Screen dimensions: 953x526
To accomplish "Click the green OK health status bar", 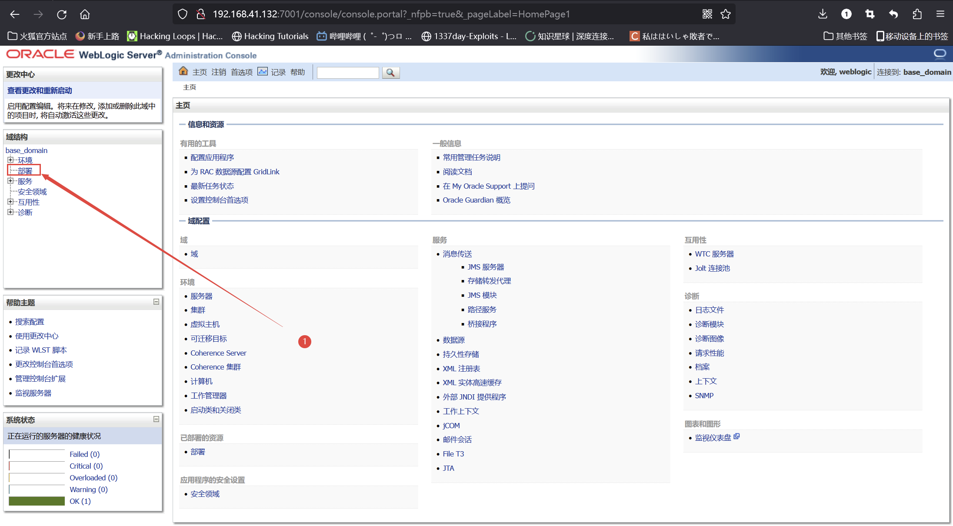I will click(37, 501).
